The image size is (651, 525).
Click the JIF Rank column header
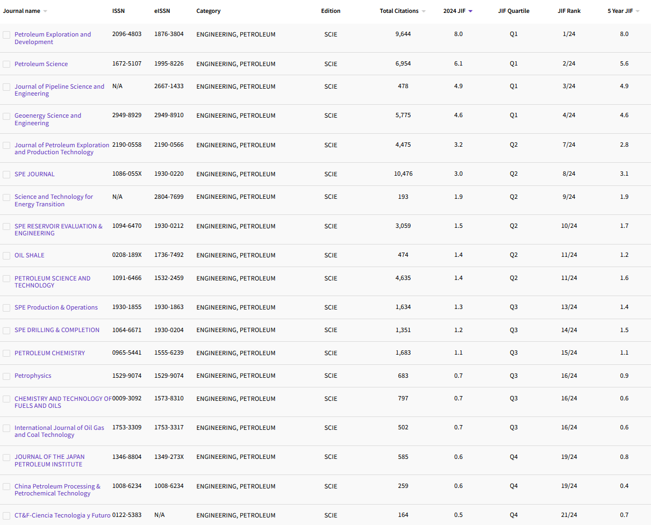569,11
